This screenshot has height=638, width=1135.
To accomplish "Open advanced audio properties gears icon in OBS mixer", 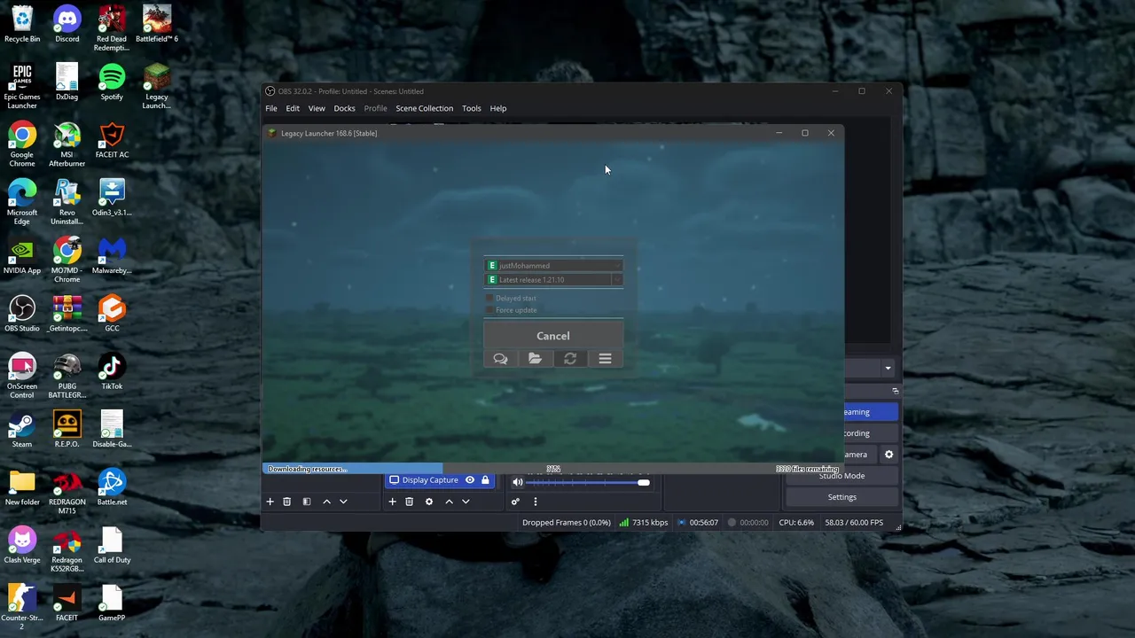I will coord(515,502).
